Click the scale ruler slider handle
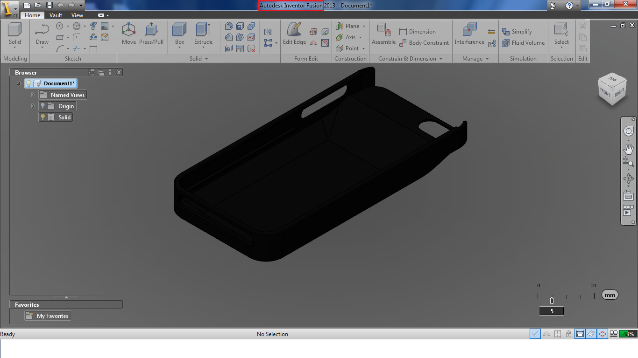This screenshot has height=358, width=638. pos(552,301)
